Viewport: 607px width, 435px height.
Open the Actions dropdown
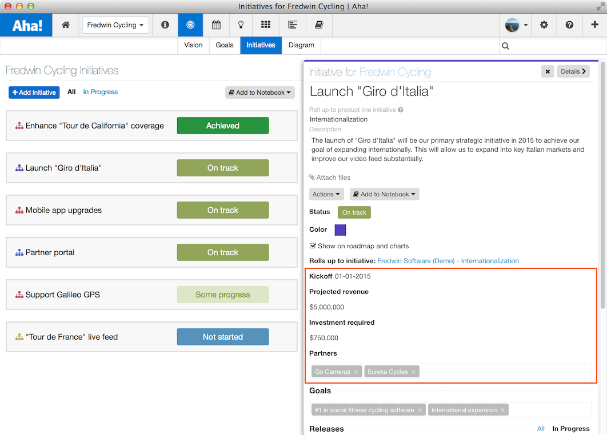(326, 194)
